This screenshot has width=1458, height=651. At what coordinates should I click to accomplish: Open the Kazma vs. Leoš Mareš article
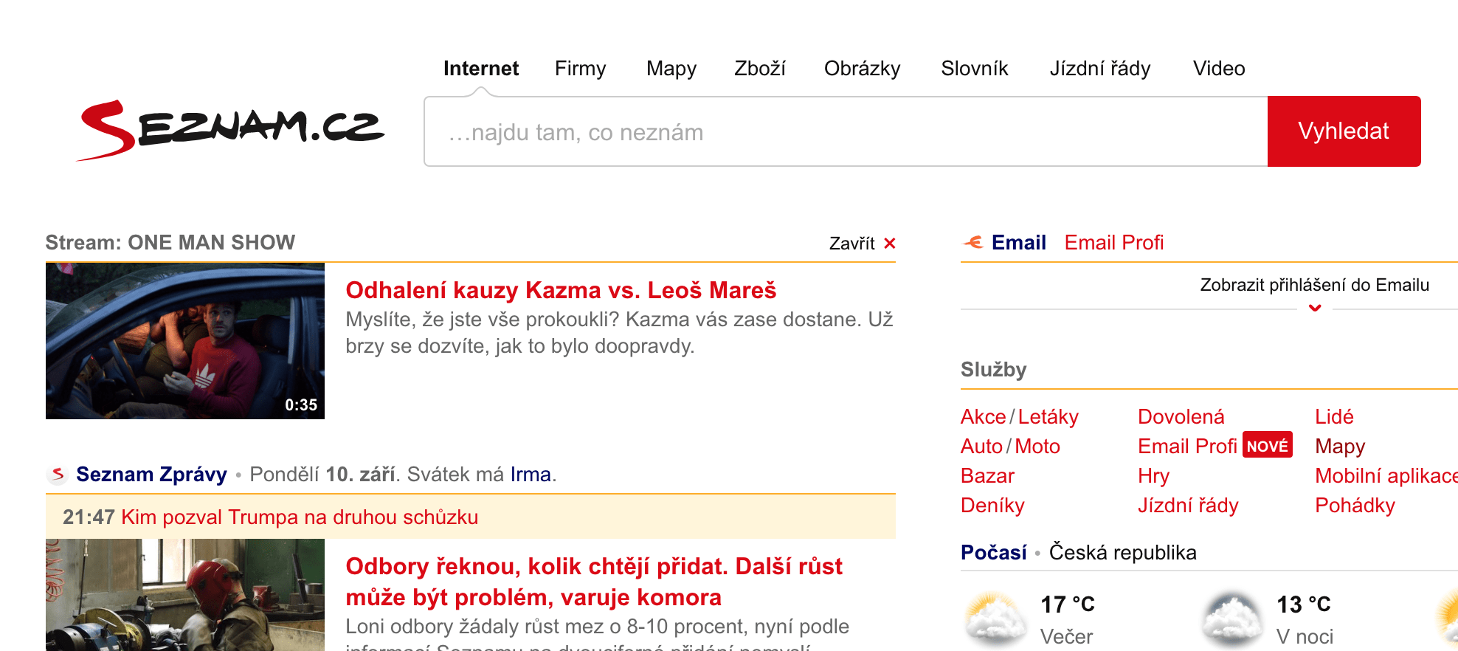click(x=561, y=290)
